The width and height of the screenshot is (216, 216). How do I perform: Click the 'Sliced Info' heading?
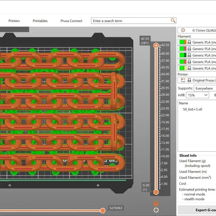[188, 156]
